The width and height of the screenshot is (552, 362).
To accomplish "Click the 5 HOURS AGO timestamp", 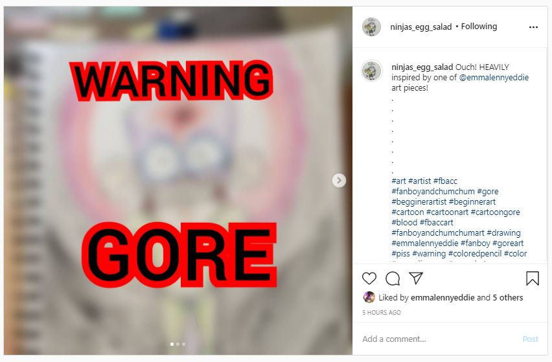I will coord(382,312).
